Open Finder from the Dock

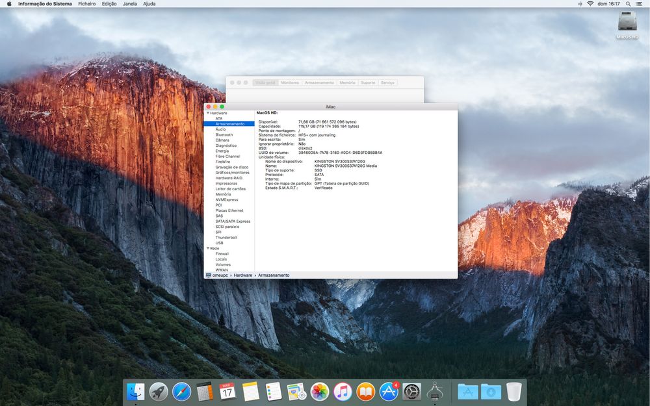[x=136, y=392]
